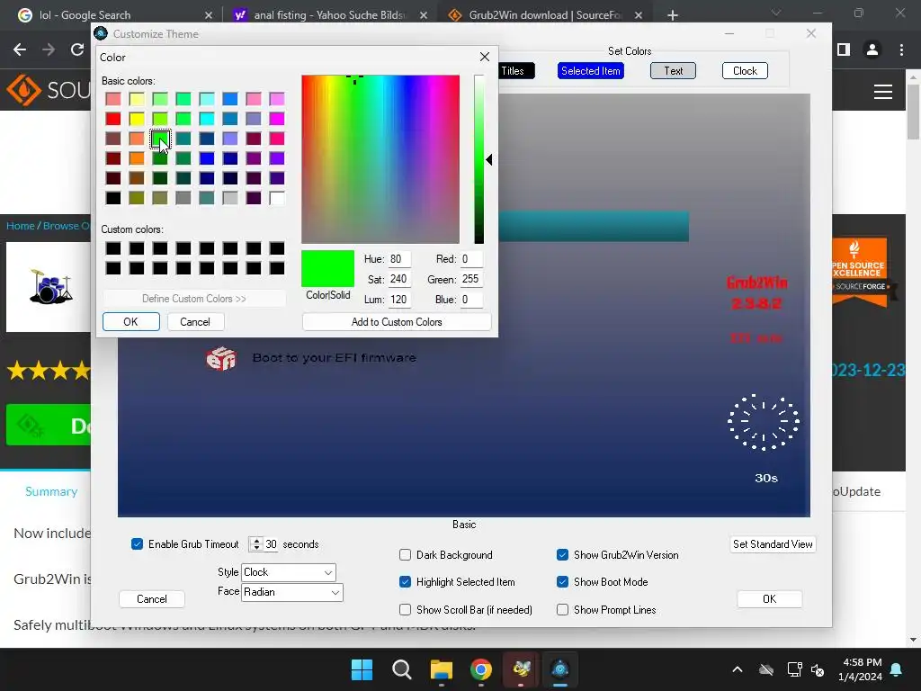921x691 pixels.
Task: Pick the yellow basic color swatch
Action: pyautogui.click(x=137, y=119)
